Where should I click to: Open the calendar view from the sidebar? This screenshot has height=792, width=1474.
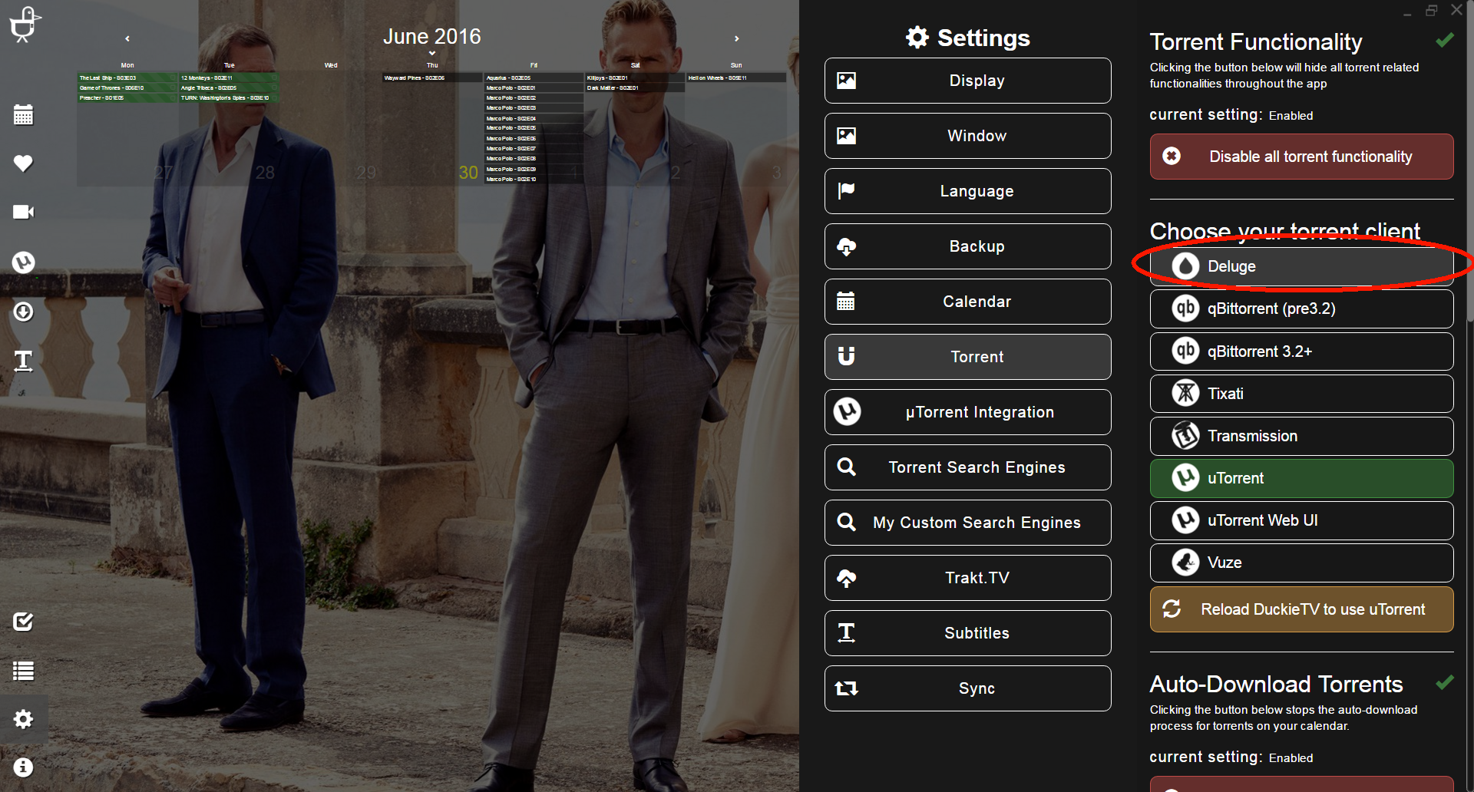(24, 115)
